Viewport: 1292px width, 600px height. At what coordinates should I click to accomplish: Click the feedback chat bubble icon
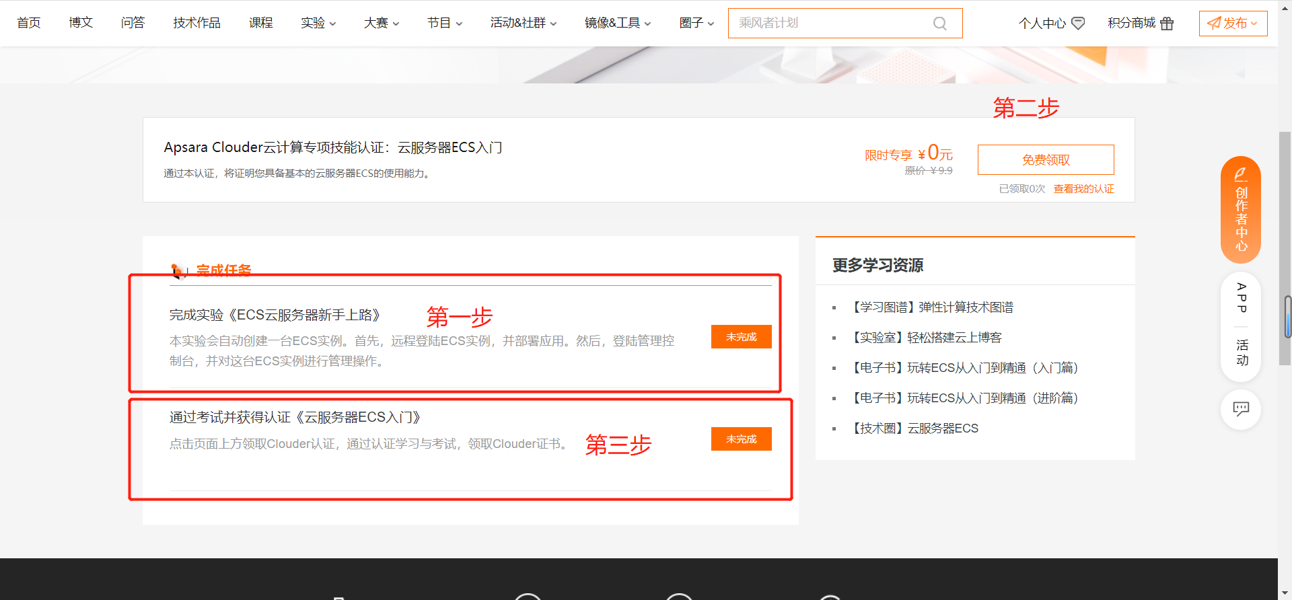click(1241, 409)
